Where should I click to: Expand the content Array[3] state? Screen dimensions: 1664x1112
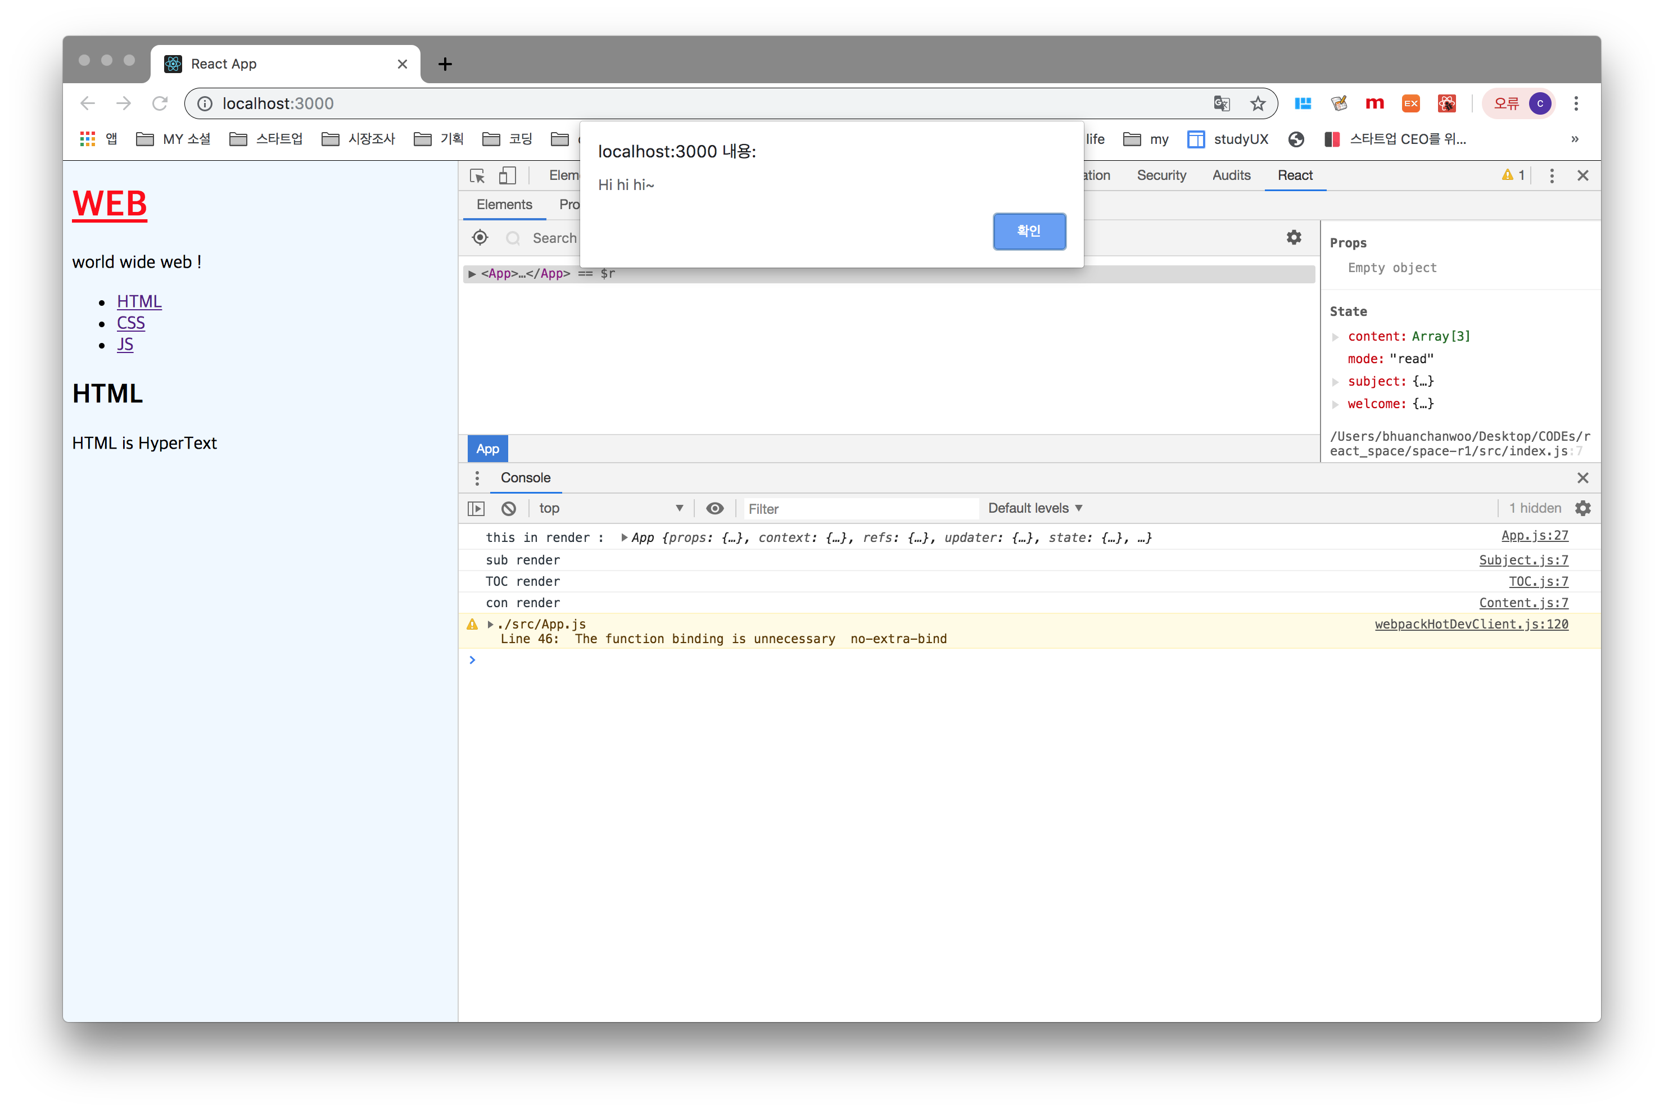pos(1335,337)
